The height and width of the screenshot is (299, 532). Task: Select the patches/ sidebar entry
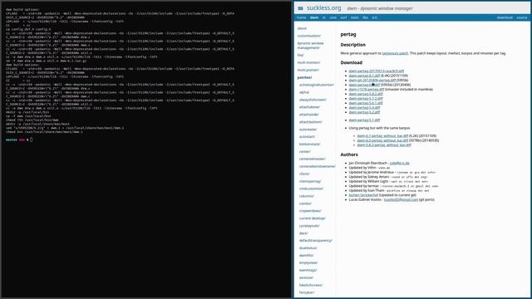pyautogui.click(x=305, y=77)
